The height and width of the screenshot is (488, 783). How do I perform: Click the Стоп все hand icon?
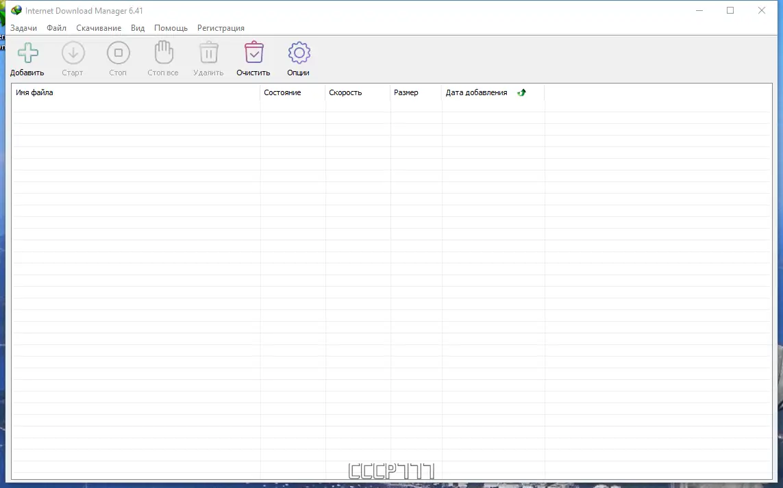coord(163,53)
